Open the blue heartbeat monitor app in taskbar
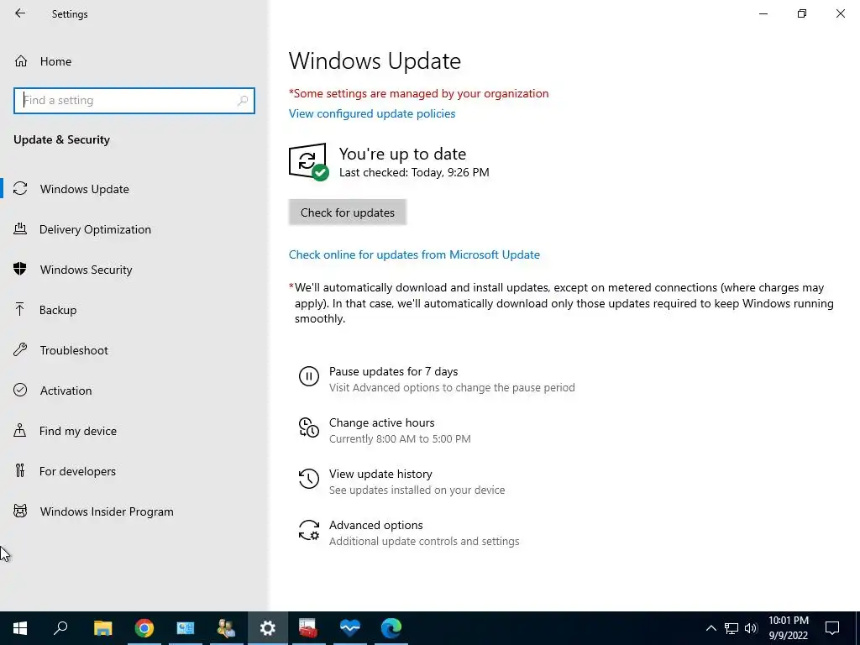The image size is (860, 645). (350, 628)
